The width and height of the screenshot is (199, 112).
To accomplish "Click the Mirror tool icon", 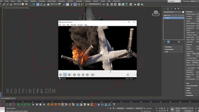I will tap(104, 4).
